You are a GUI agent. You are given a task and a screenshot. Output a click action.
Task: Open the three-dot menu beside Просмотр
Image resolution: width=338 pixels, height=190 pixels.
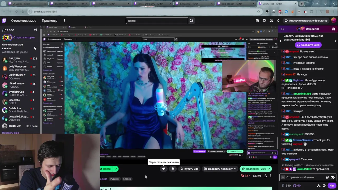[x=64, y=21]
